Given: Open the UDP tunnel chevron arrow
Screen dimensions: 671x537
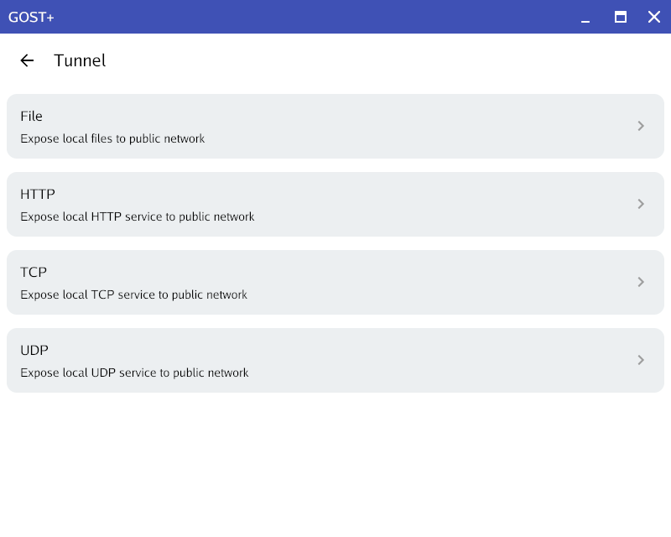Looking at the screenshot, I should coord(641,360).
